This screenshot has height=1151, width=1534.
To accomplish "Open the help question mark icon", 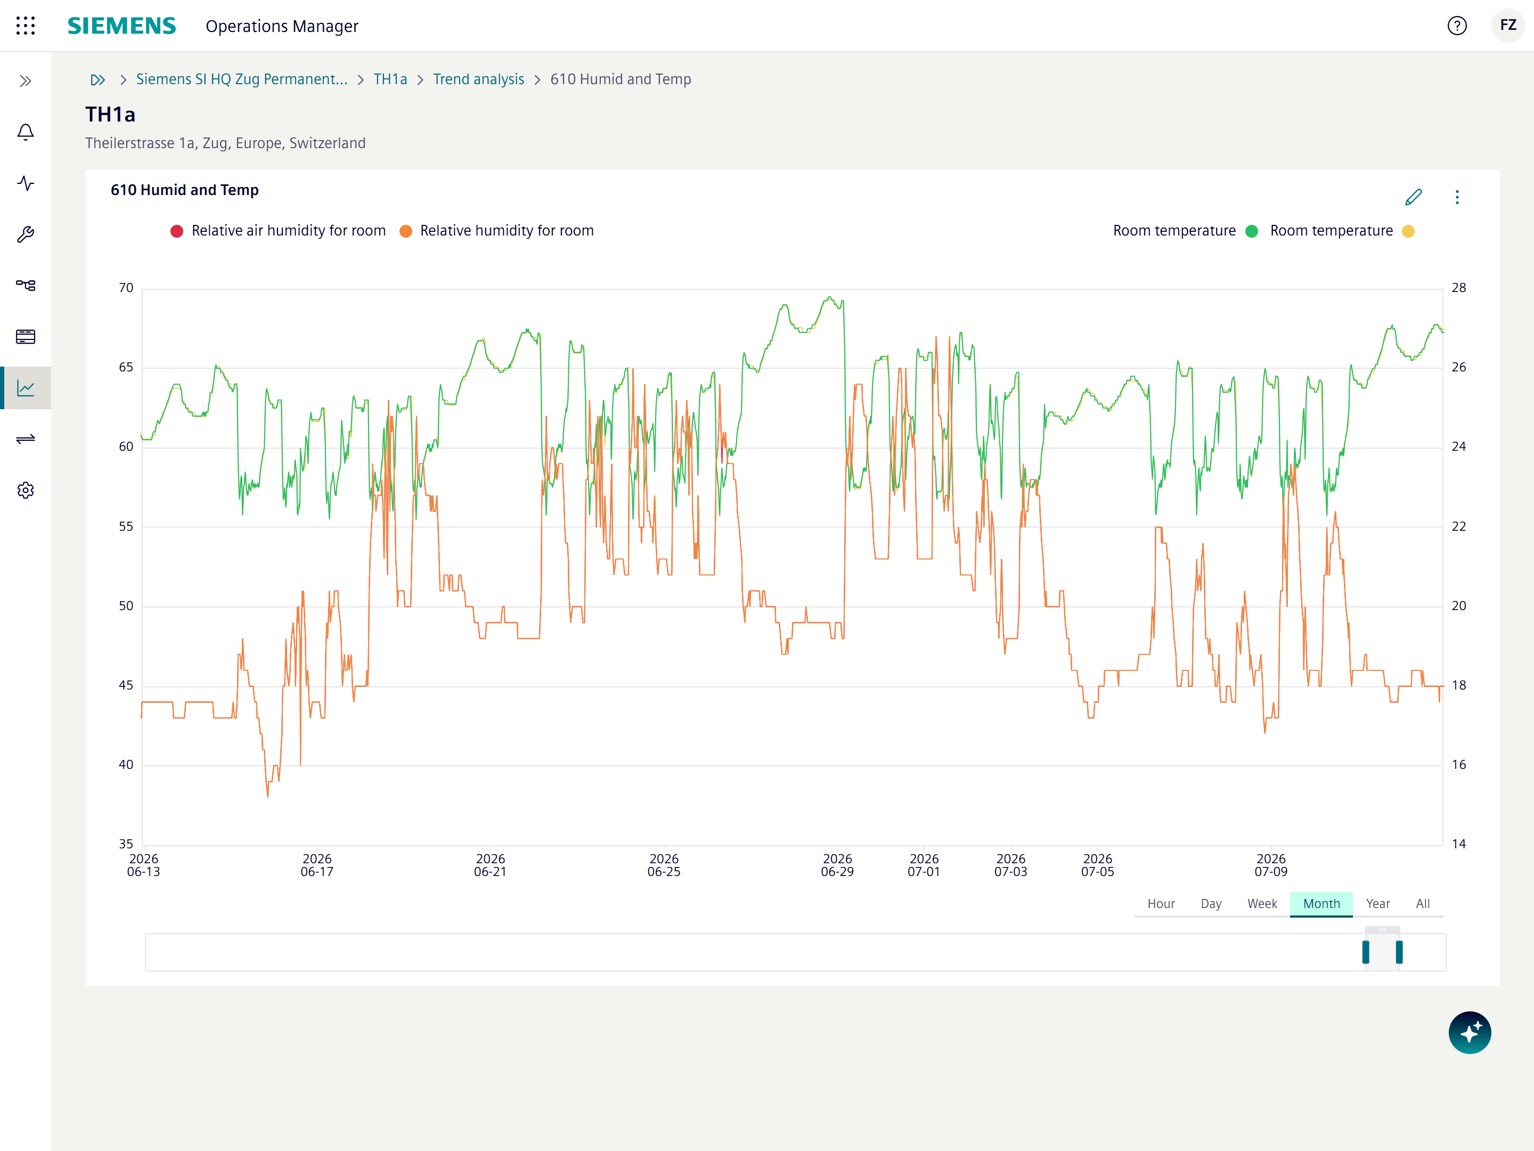I will coord(1457,26).
